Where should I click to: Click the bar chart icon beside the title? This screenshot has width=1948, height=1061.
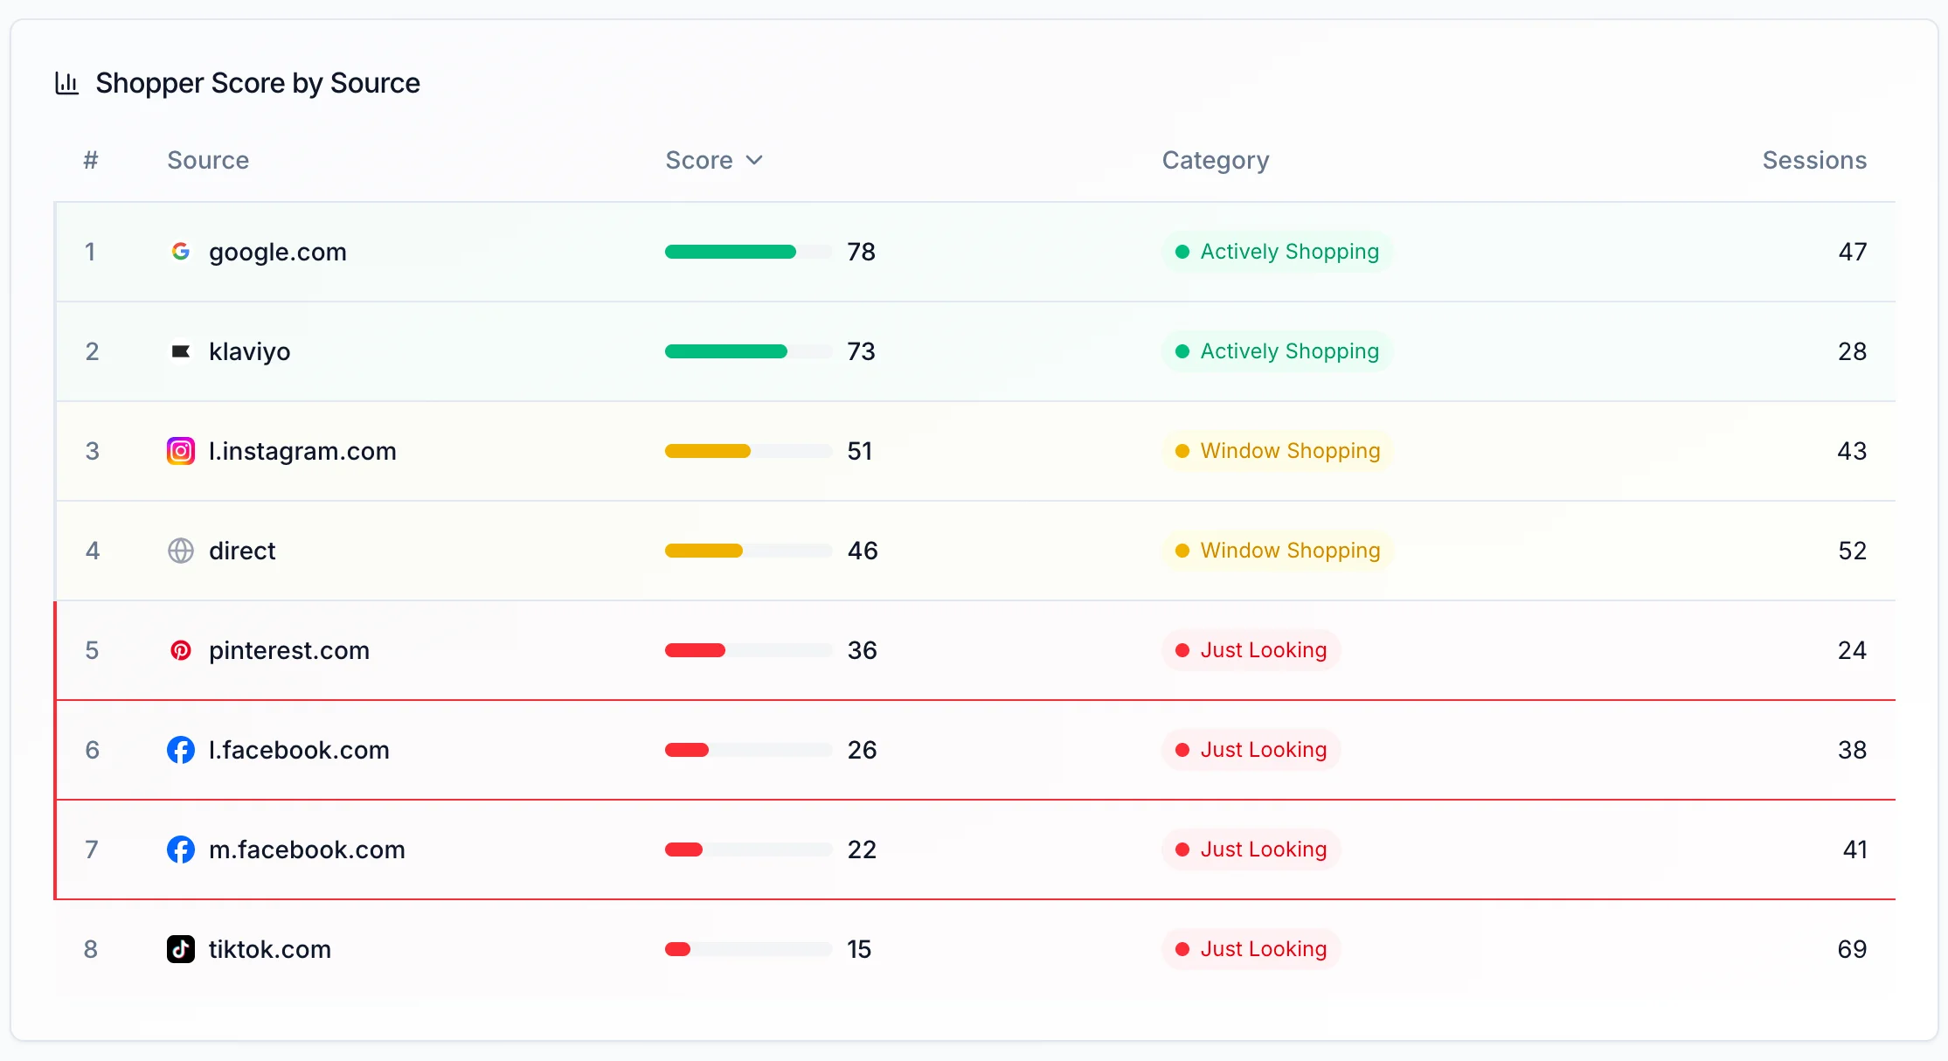coord(66,82)
